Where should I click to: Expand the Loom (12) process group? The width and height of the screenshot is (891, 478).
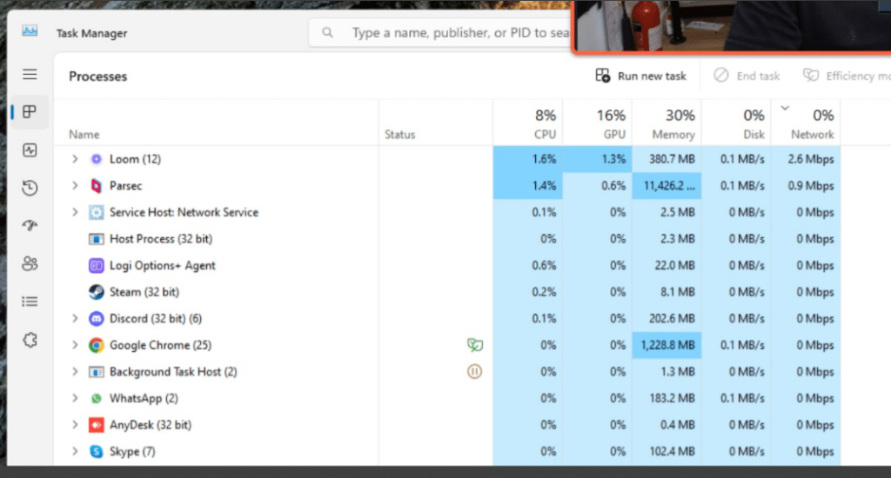point(75,159)
